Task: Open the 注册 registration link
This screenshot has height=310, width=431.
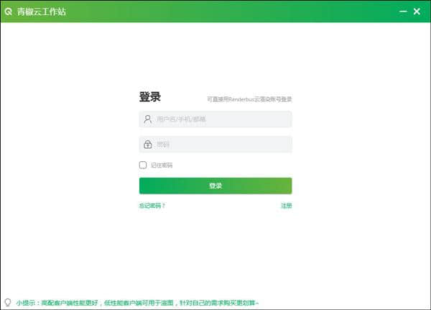Action: (x=286, y=206)
